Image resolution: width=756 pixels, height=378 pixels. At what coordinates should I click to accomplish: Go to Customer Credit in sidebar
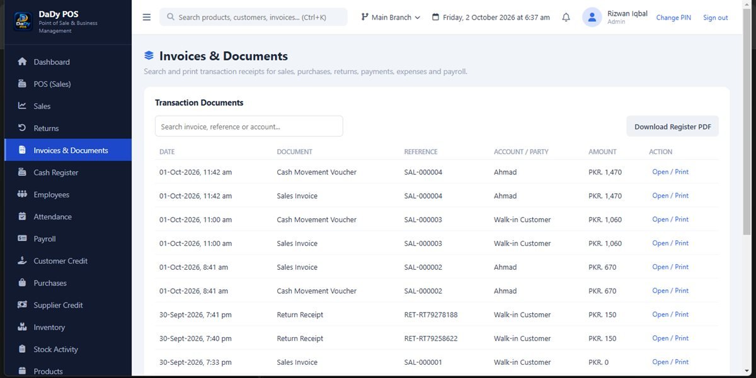point(68,260)
